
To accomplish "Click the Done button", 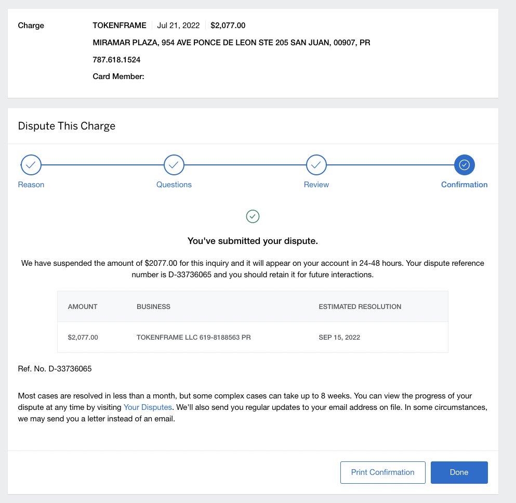I will tap(459, 472).
